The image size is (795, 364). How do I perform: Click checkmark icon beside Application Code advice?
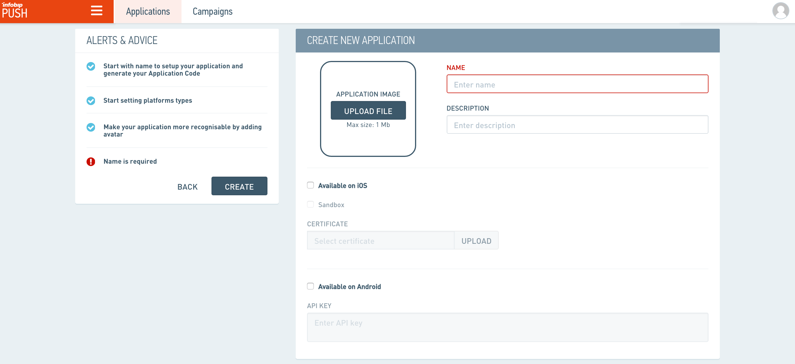[91, 66]
